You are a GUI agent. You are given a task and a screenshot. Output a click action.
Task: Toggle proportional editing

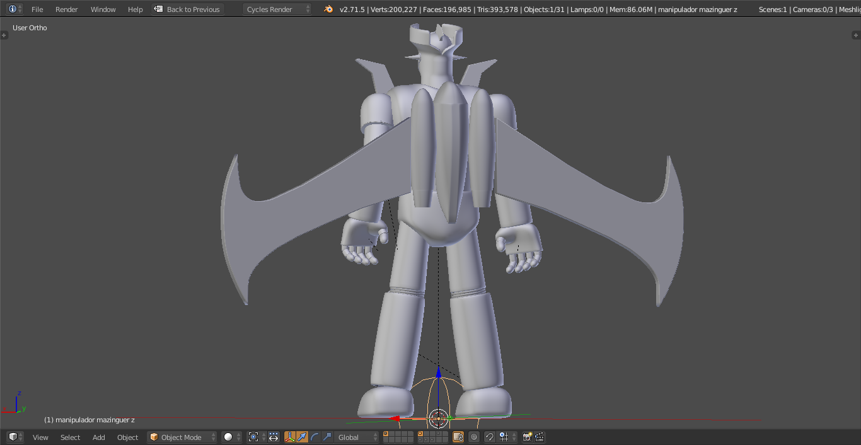(474, 437)
